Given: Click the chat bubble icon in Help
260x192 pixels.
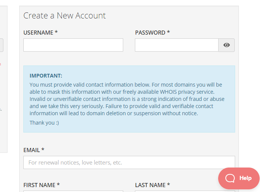Looking at the screenshot, I should (x=230, y=178).
